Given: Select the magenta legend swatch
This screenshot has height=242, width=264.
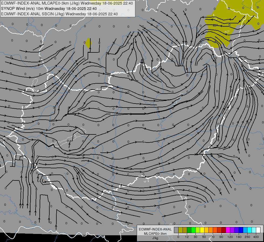Looking at the screenshot, I should coord(228,230).
